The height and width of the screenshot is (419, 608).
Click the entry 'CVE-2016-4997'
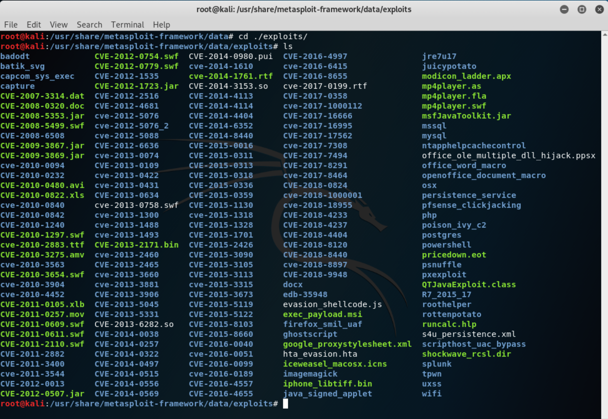(315, 56)
